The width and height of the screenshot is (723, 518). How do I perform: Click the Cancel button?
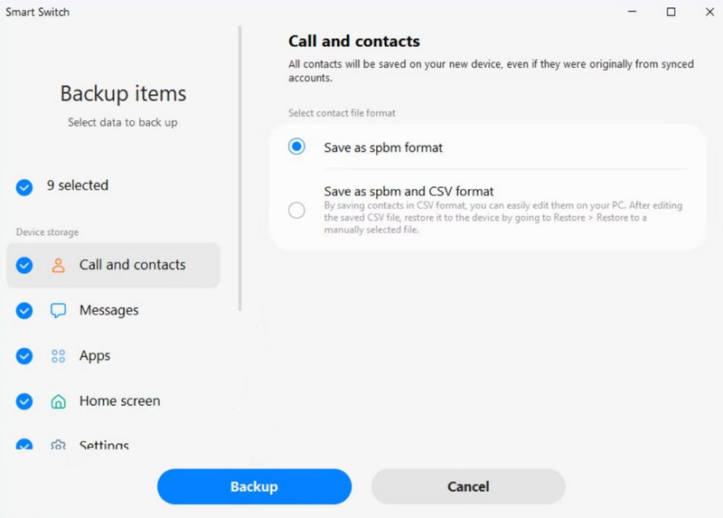click(x=468, y=486)
